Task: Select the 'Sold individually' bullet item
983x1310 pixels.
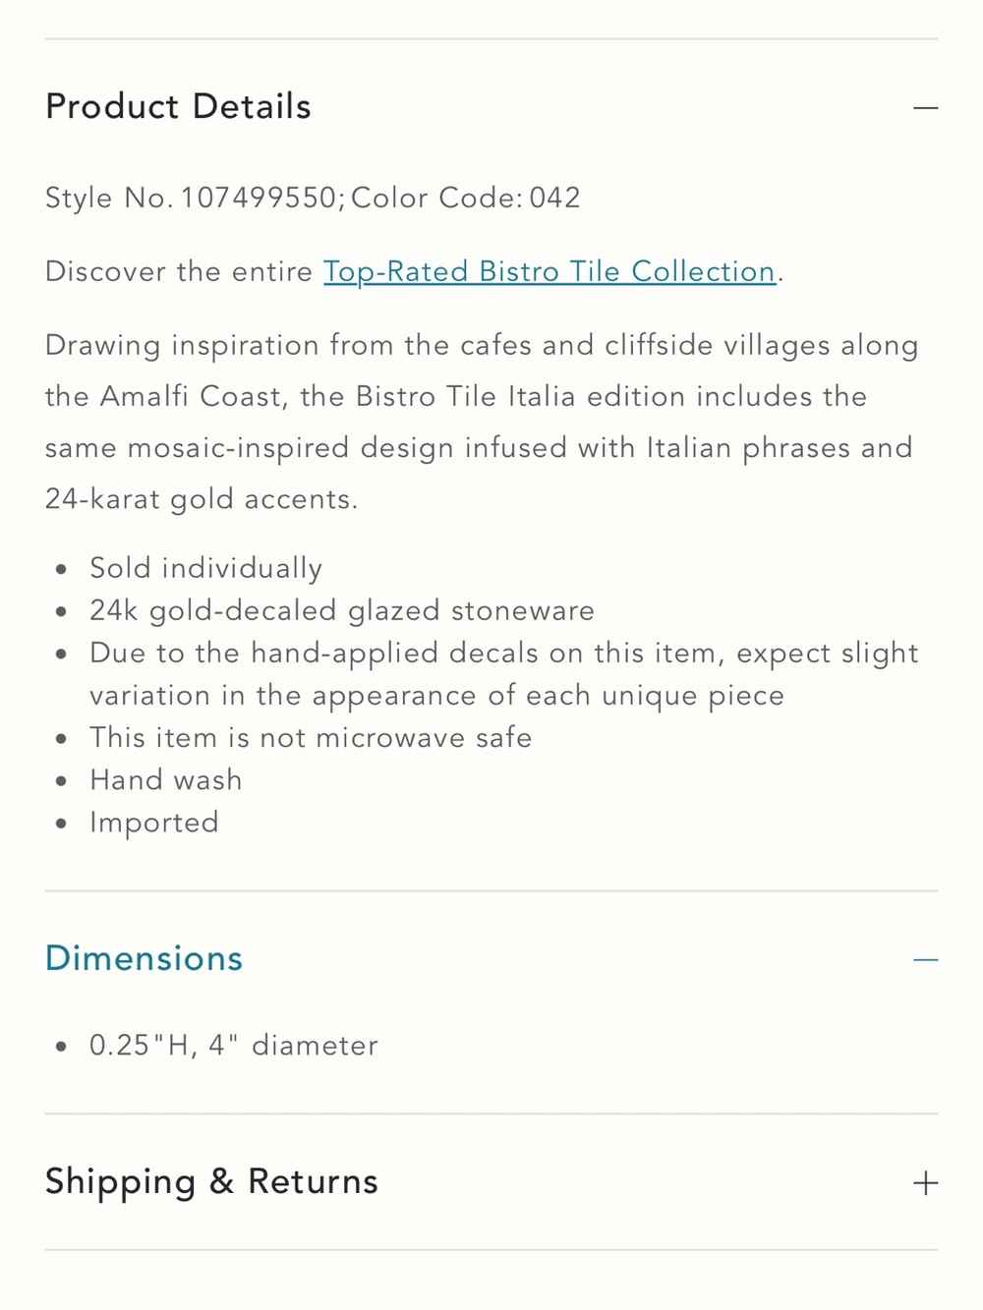Action: click(205, 568)
